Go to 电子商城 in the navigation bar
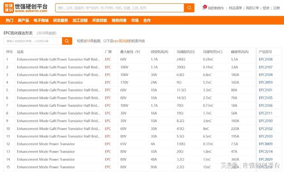The image size is (284, 172). tap(41, 20)
